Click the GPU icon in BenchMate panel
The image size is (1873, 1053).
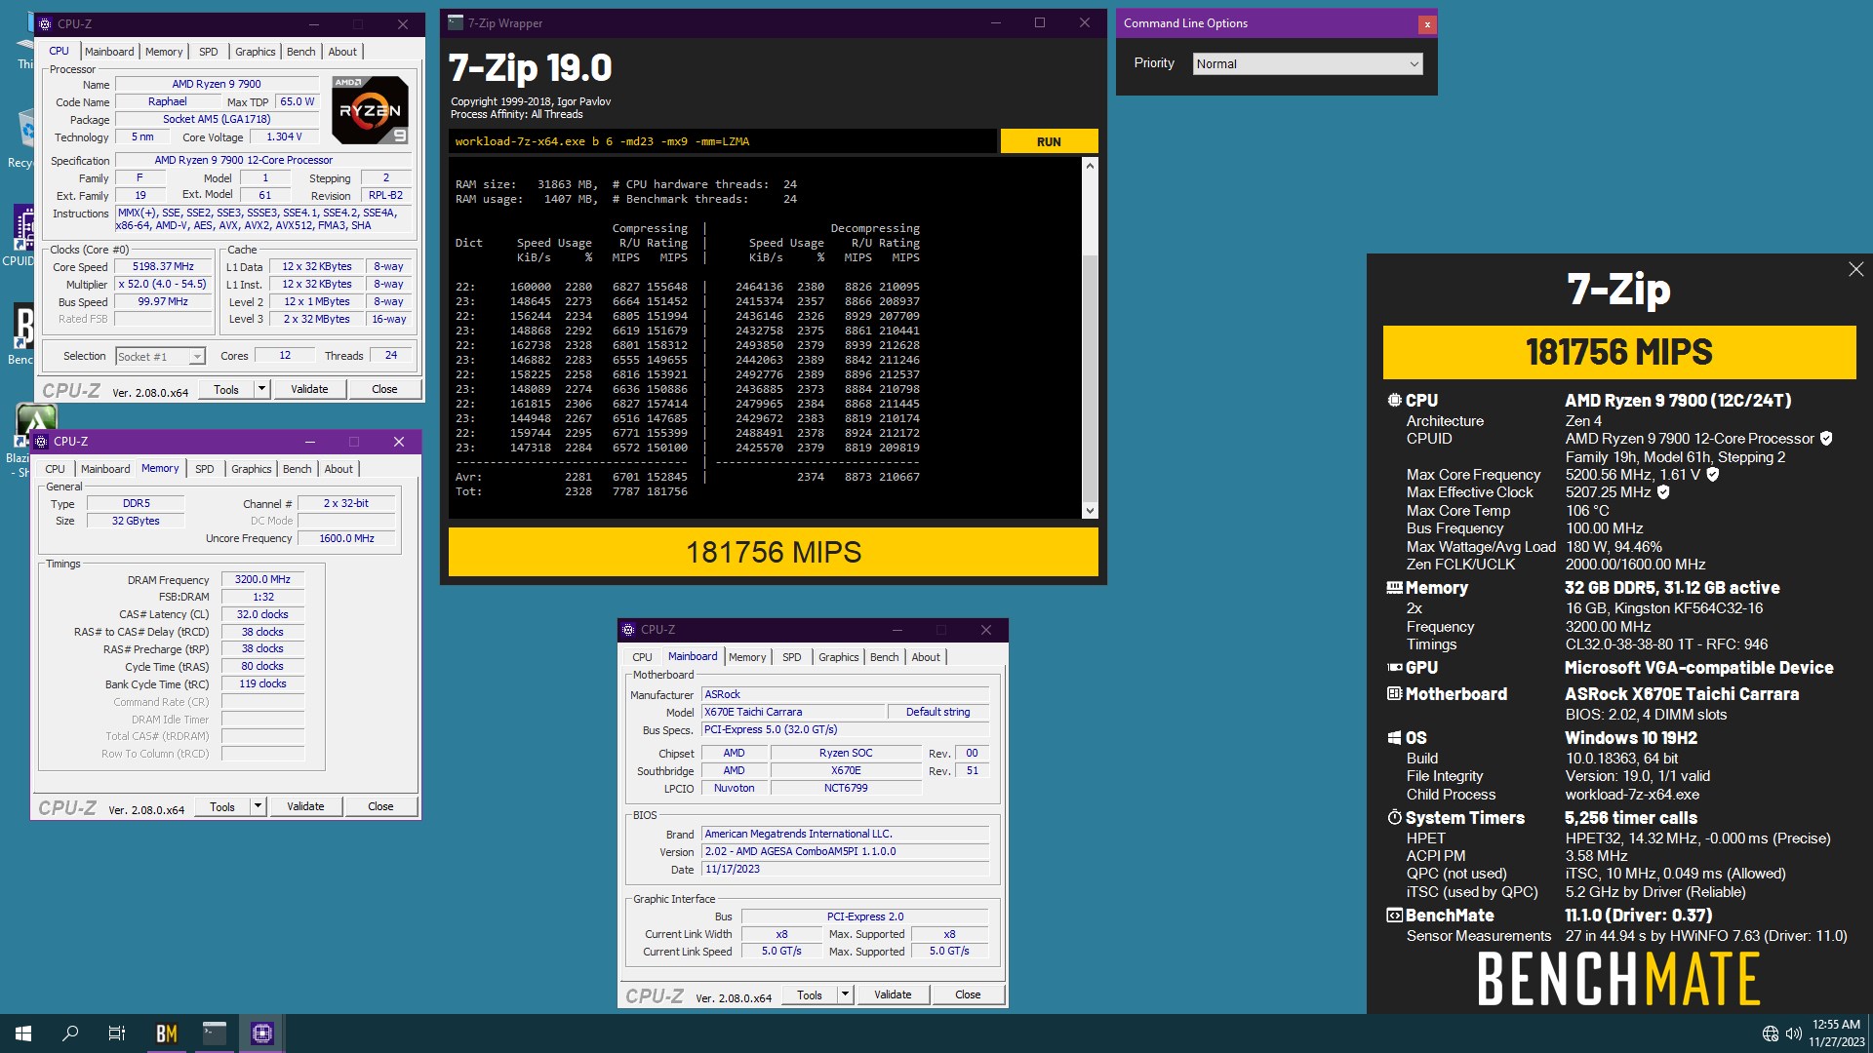pyautogui.click(x=1394, y=668)
